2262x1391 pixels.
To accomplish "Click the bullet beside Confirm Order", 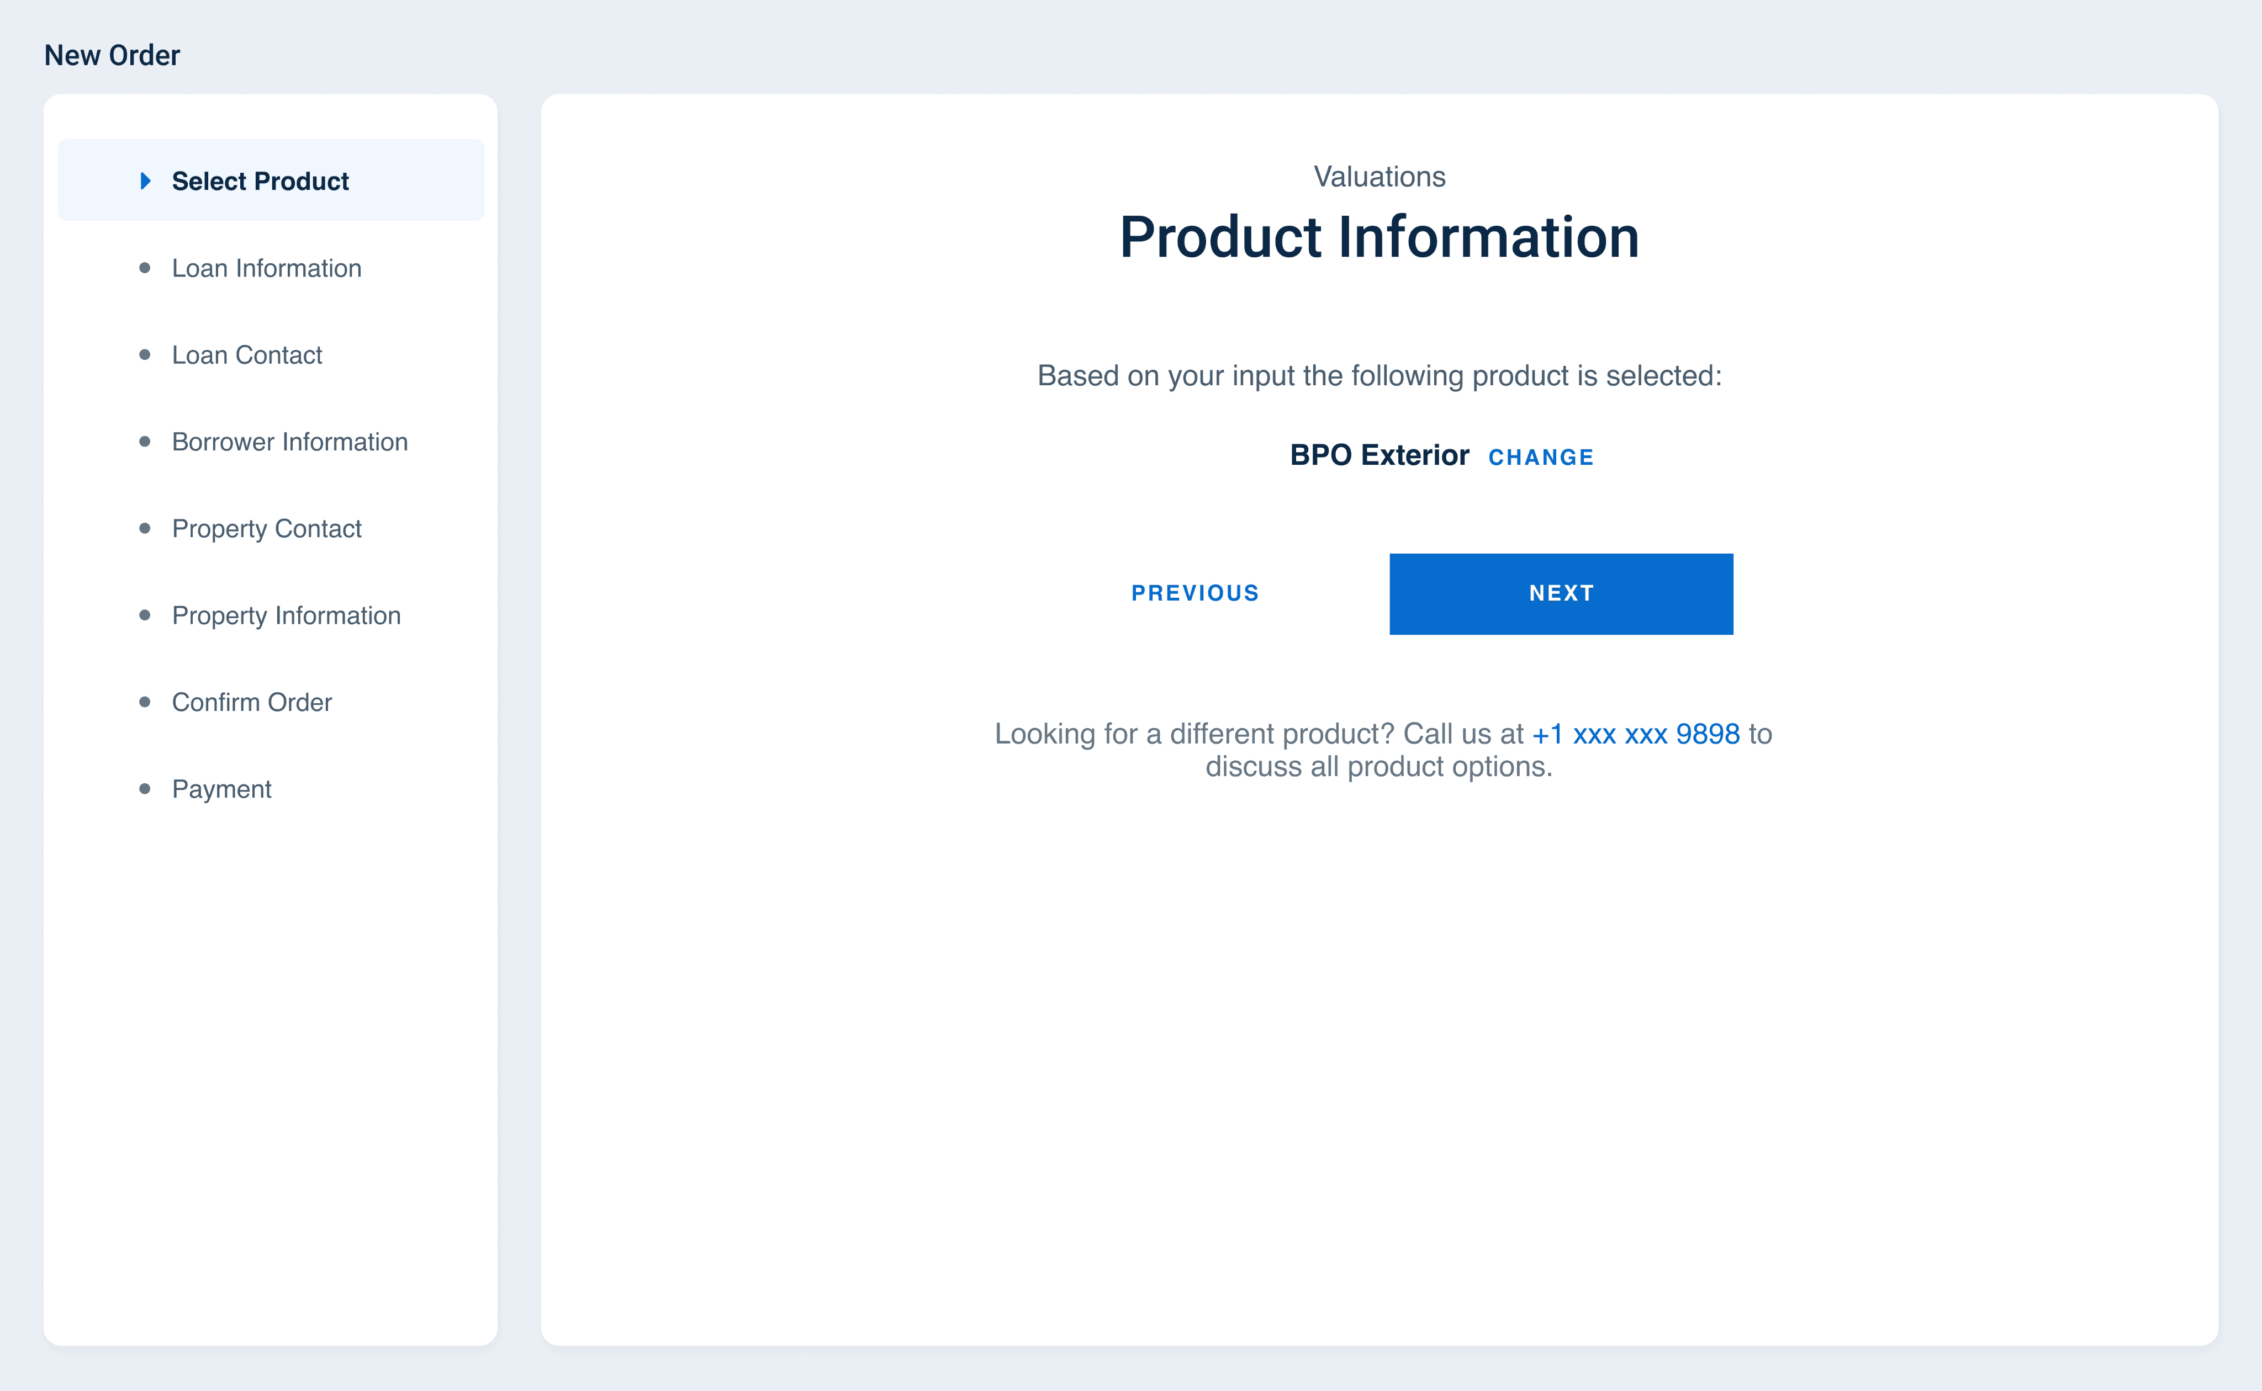I will point(145,702).
